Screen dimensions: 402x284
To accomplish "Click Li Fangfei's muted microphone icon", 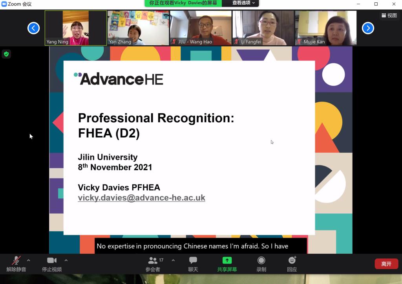I will [237, 41].
